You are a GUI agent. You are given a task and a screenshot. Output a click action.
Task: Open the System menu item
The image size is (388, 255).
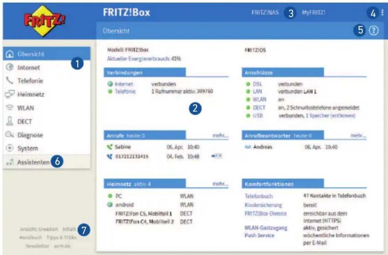(x=46, y=148)
